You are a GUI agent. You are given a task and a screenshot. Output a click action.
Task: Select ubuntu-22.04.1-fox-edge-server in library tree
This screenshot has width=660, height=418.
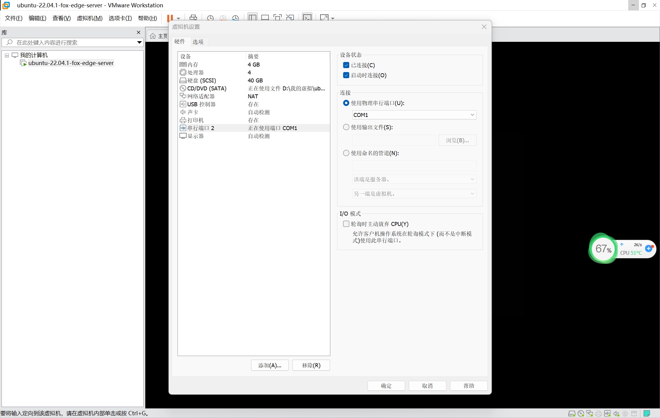pyautogui.click(x=71, y=63)
